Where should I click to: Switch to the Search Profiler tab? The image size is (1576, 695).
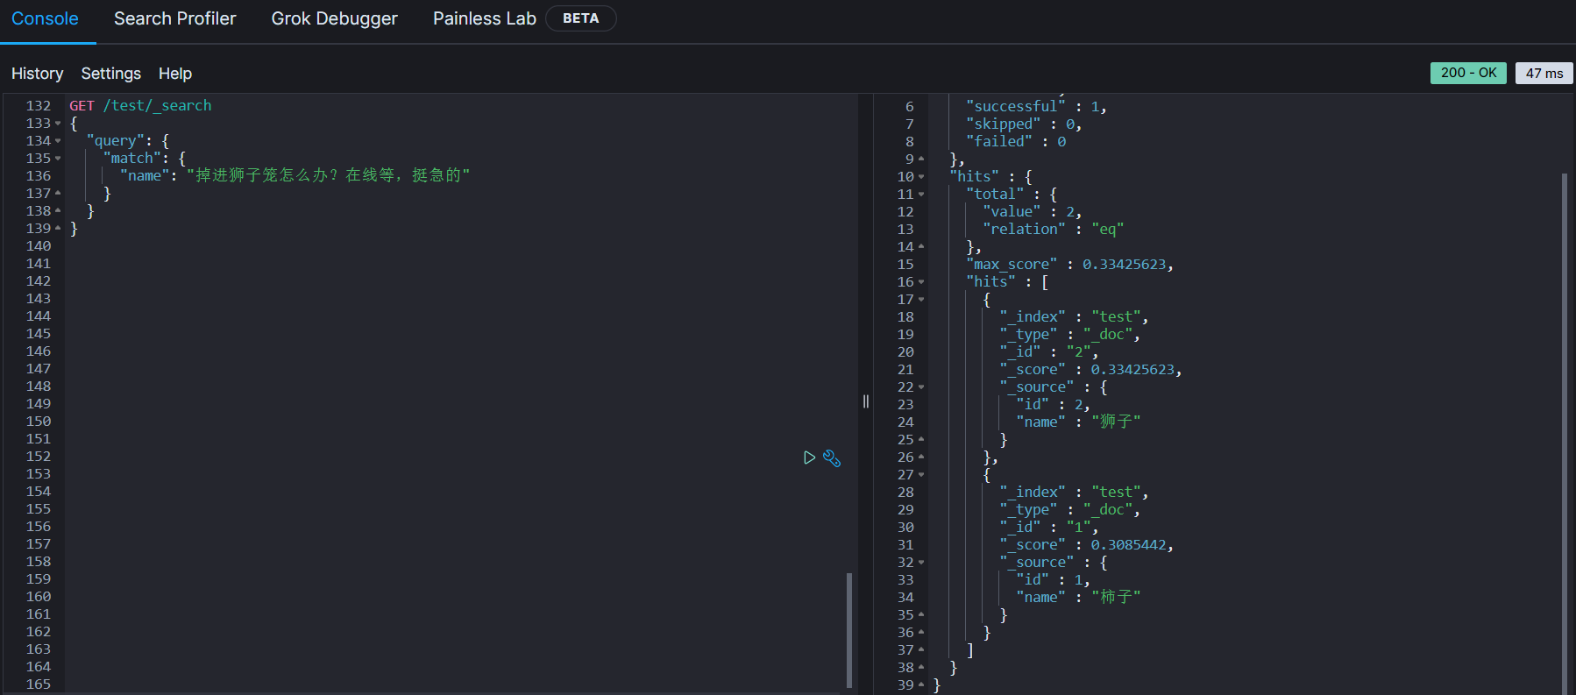[x=174, y=18]
